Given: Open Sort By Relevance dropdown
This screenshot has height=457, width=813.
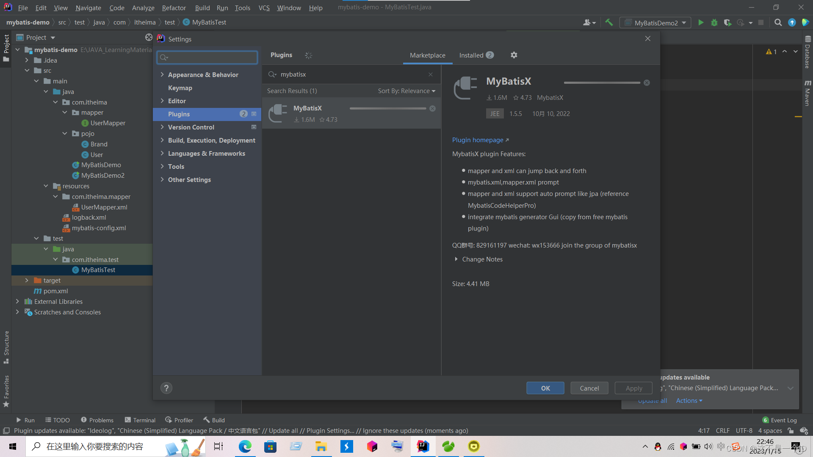Looking at the screenshot, I should [x=406, y=91].
